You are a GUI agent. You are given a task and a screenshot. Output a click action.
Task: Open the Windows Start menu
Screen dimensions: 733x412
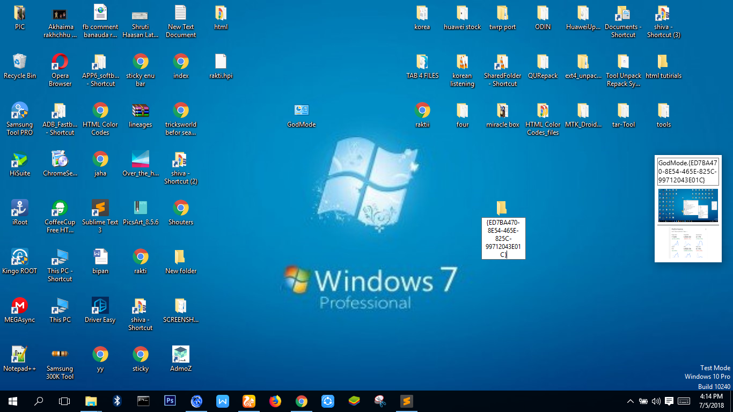(x=13, y=401)
